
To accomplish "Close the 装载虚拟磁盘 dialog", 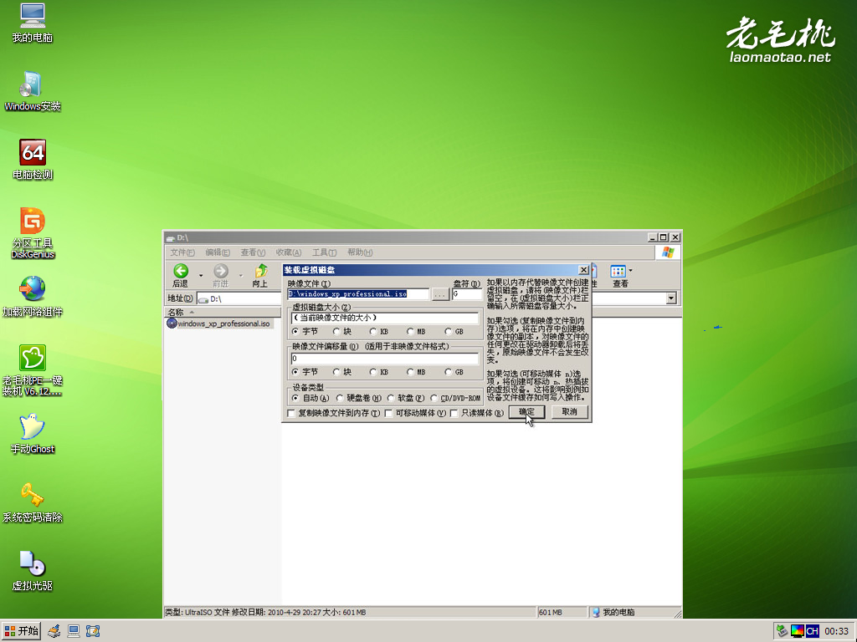I will (583, 270).
